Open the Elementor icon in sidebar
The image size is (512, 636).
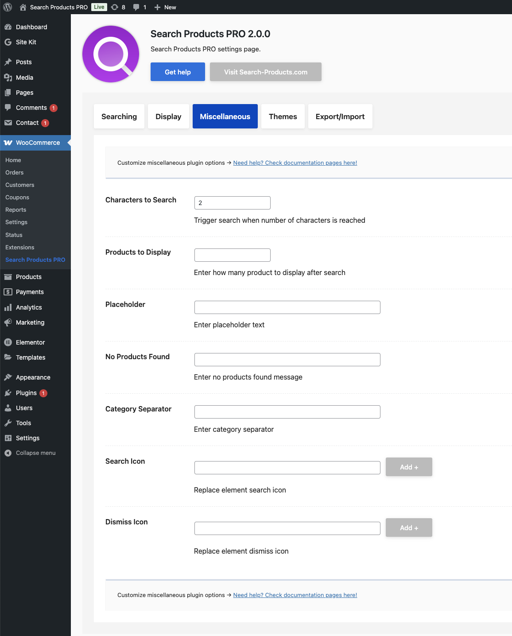click(8, 342)
